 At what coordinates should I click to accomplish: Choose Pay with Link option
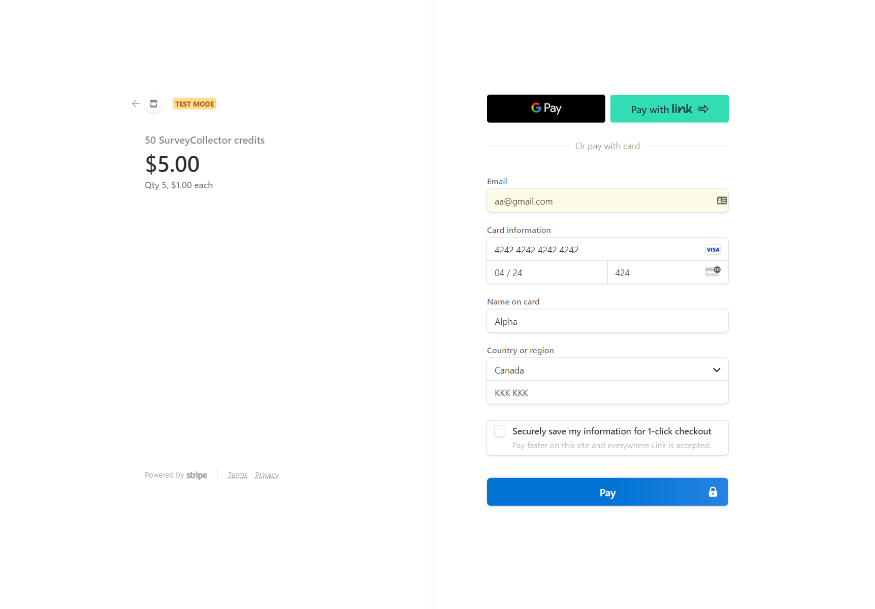coord(669,109)
